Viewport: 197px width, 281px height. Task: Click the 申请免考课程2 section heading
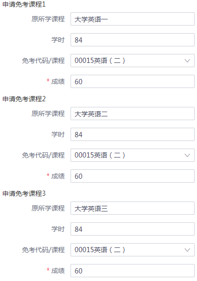[x=24, y=99]
